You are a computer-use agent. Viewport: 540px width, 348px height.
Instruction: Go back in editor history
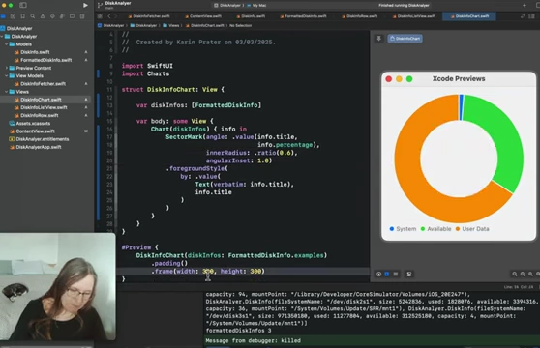(109, 16)
